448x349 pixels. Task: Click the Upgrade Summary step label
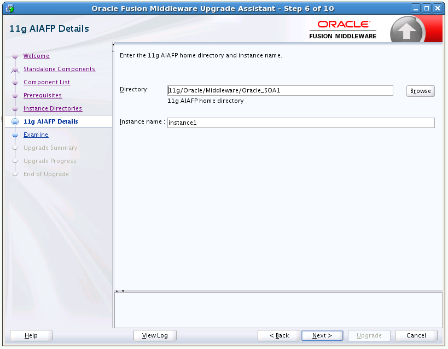click(x=50, y=148)
